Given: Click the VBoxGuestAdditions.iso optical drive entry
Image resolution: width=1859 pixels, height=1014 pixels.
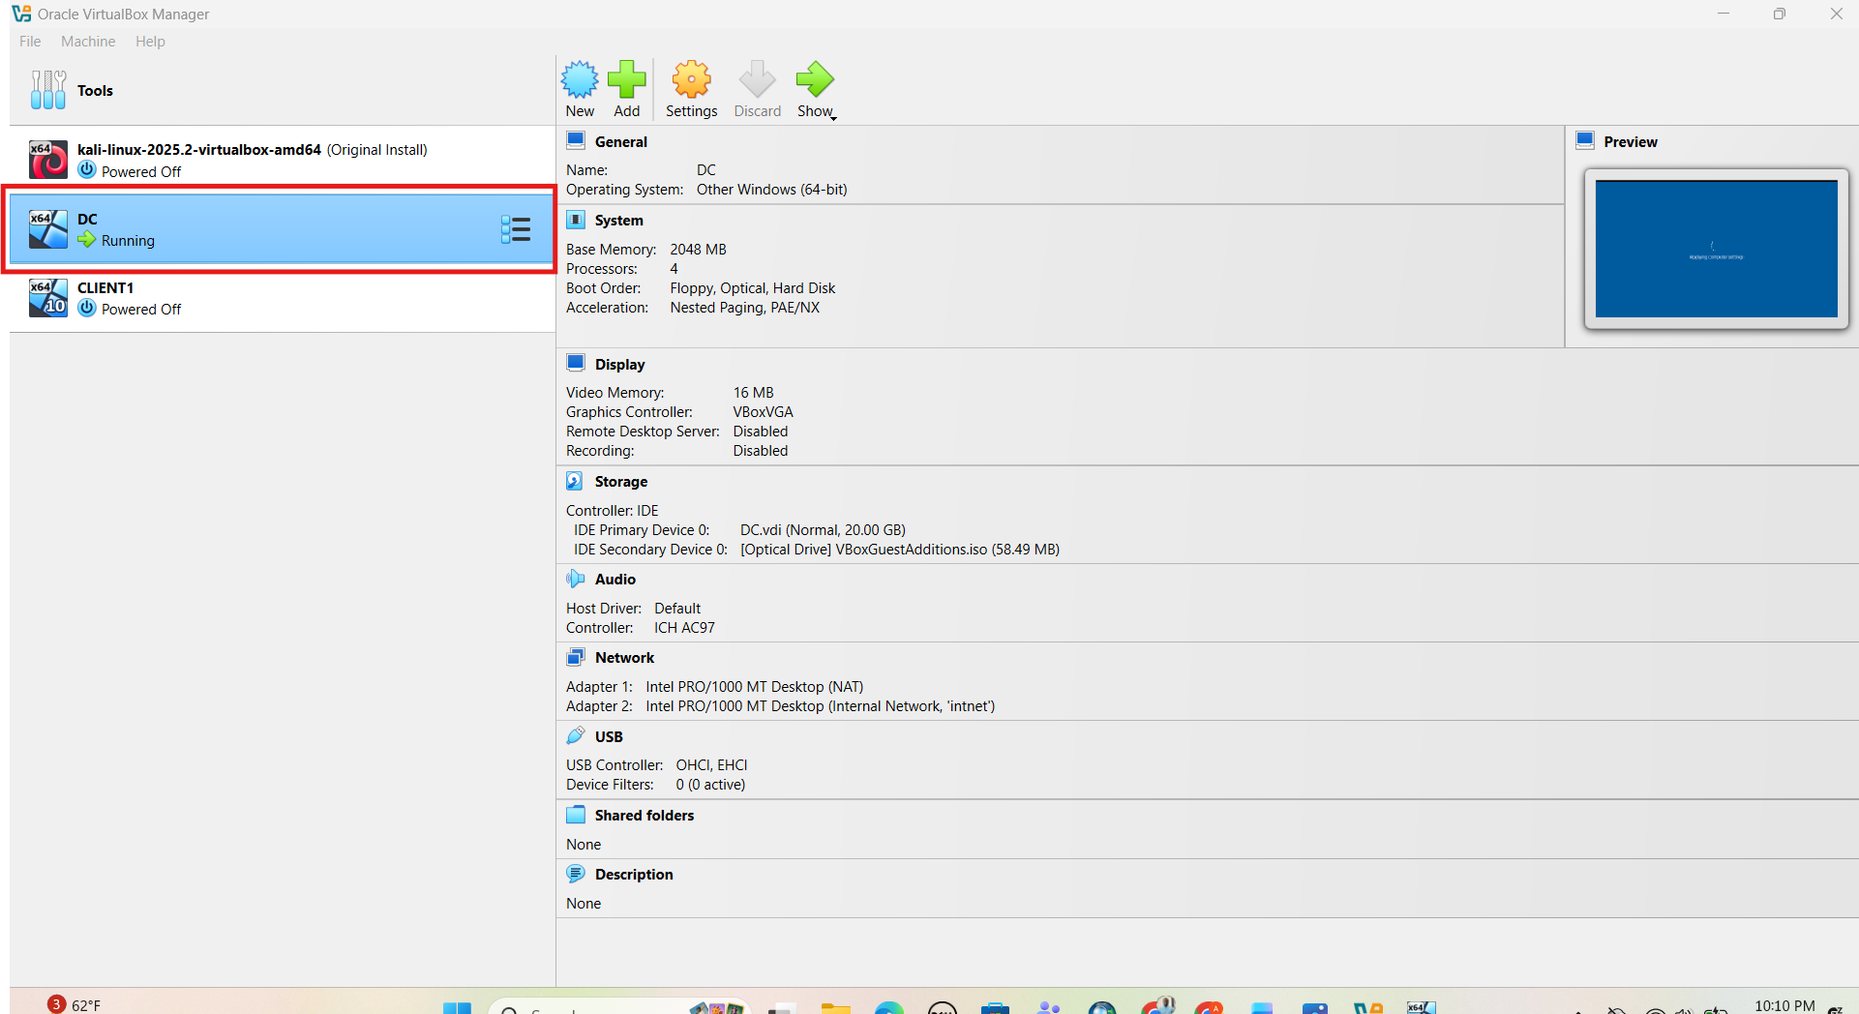Looking at the screenshot, I should [899, 550].
